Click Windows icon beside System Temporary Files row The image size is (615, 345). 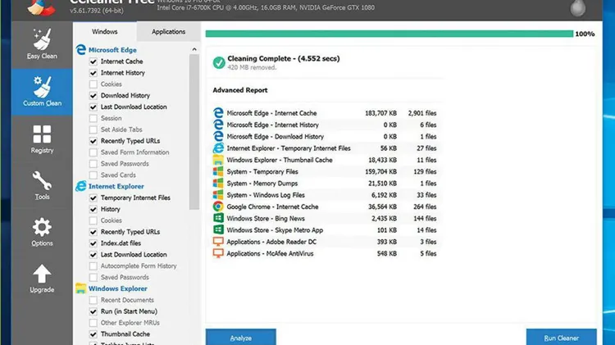point(218,172)
